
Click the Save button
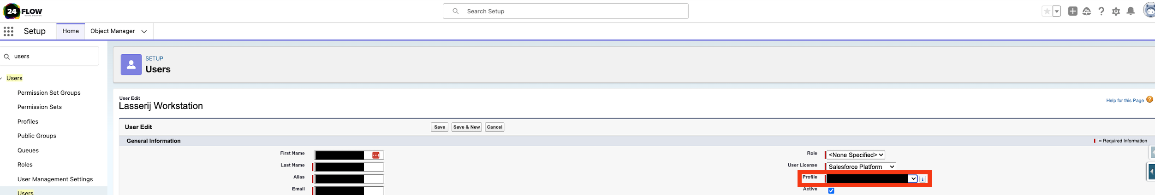[439, 127]
